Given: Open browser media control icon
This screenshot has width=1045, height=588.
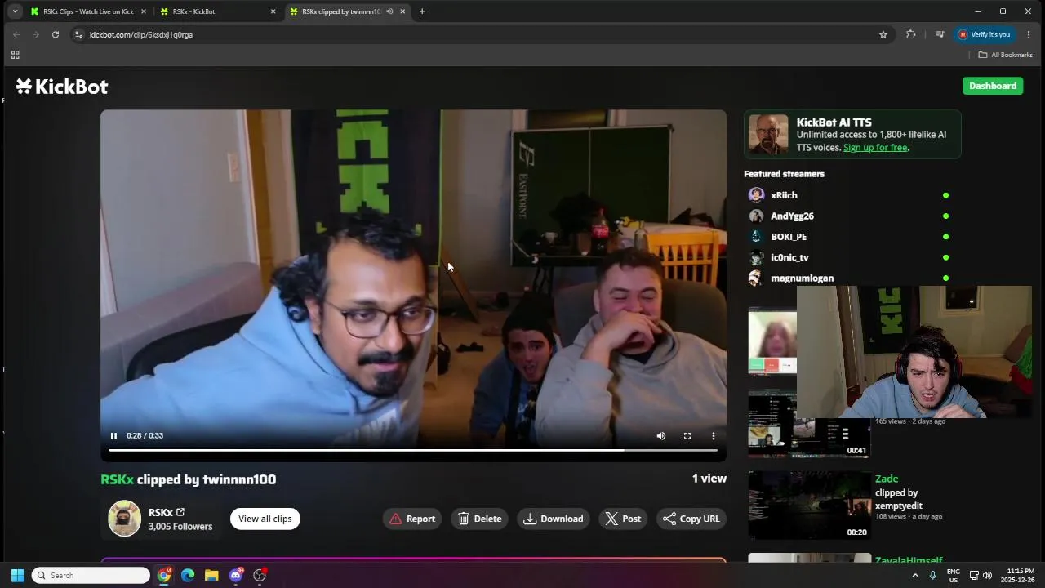Looking at the screenshot, I should 940,34.
